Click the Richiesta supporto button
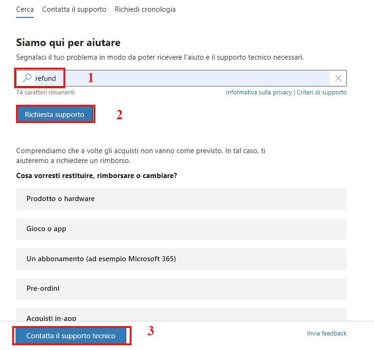The width and height of the screenshot is (374, 350). [x=55, y=114]
